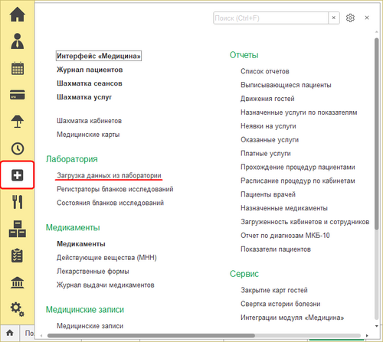Click the Отчеты section heading
The height and width of the screenshot is (342, 383).
point(244,55)
